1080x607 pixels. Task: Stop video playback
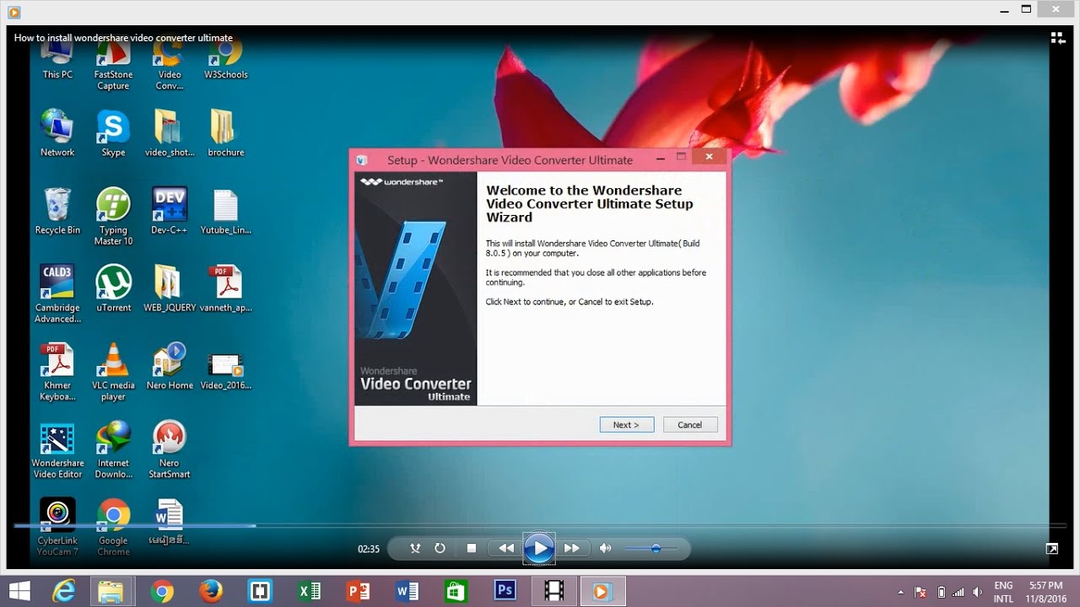tap(472, 548)
